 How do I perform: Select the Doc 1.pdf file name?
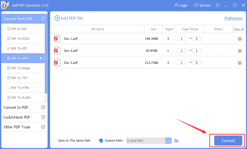[71, 39]
